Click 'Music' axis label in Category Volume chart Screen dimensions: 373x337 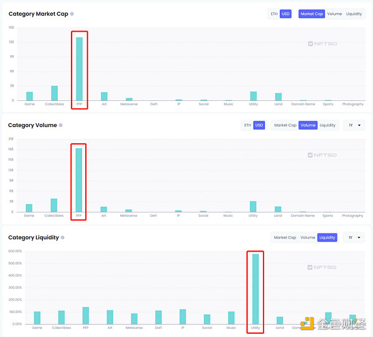pos(228,216)
